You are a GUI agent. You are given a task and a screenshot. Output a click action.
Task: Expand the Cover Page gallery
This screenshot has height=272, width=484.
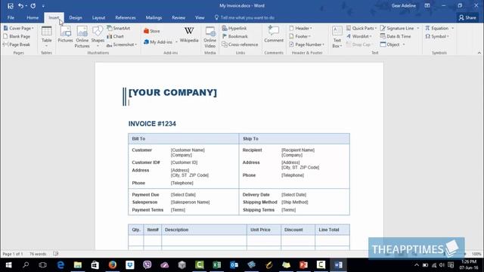[18, 28]
